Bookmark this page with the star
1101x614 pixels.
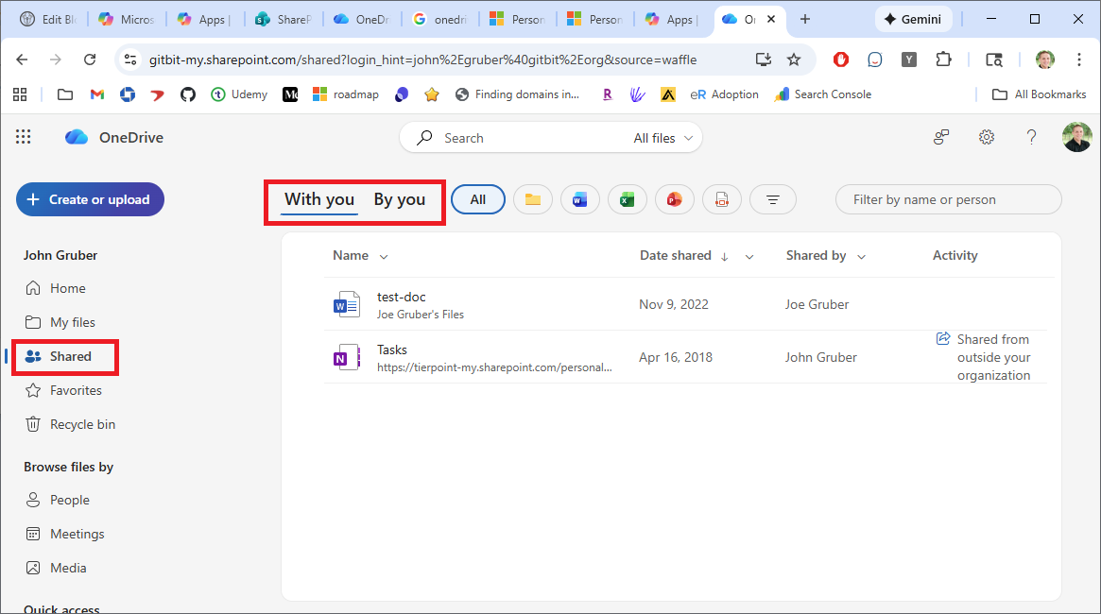[793, 59]
